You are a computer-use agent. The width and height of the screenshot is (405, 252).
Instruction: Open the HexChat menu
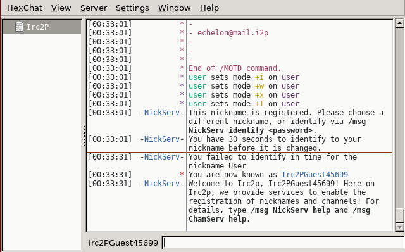(25, 8)
